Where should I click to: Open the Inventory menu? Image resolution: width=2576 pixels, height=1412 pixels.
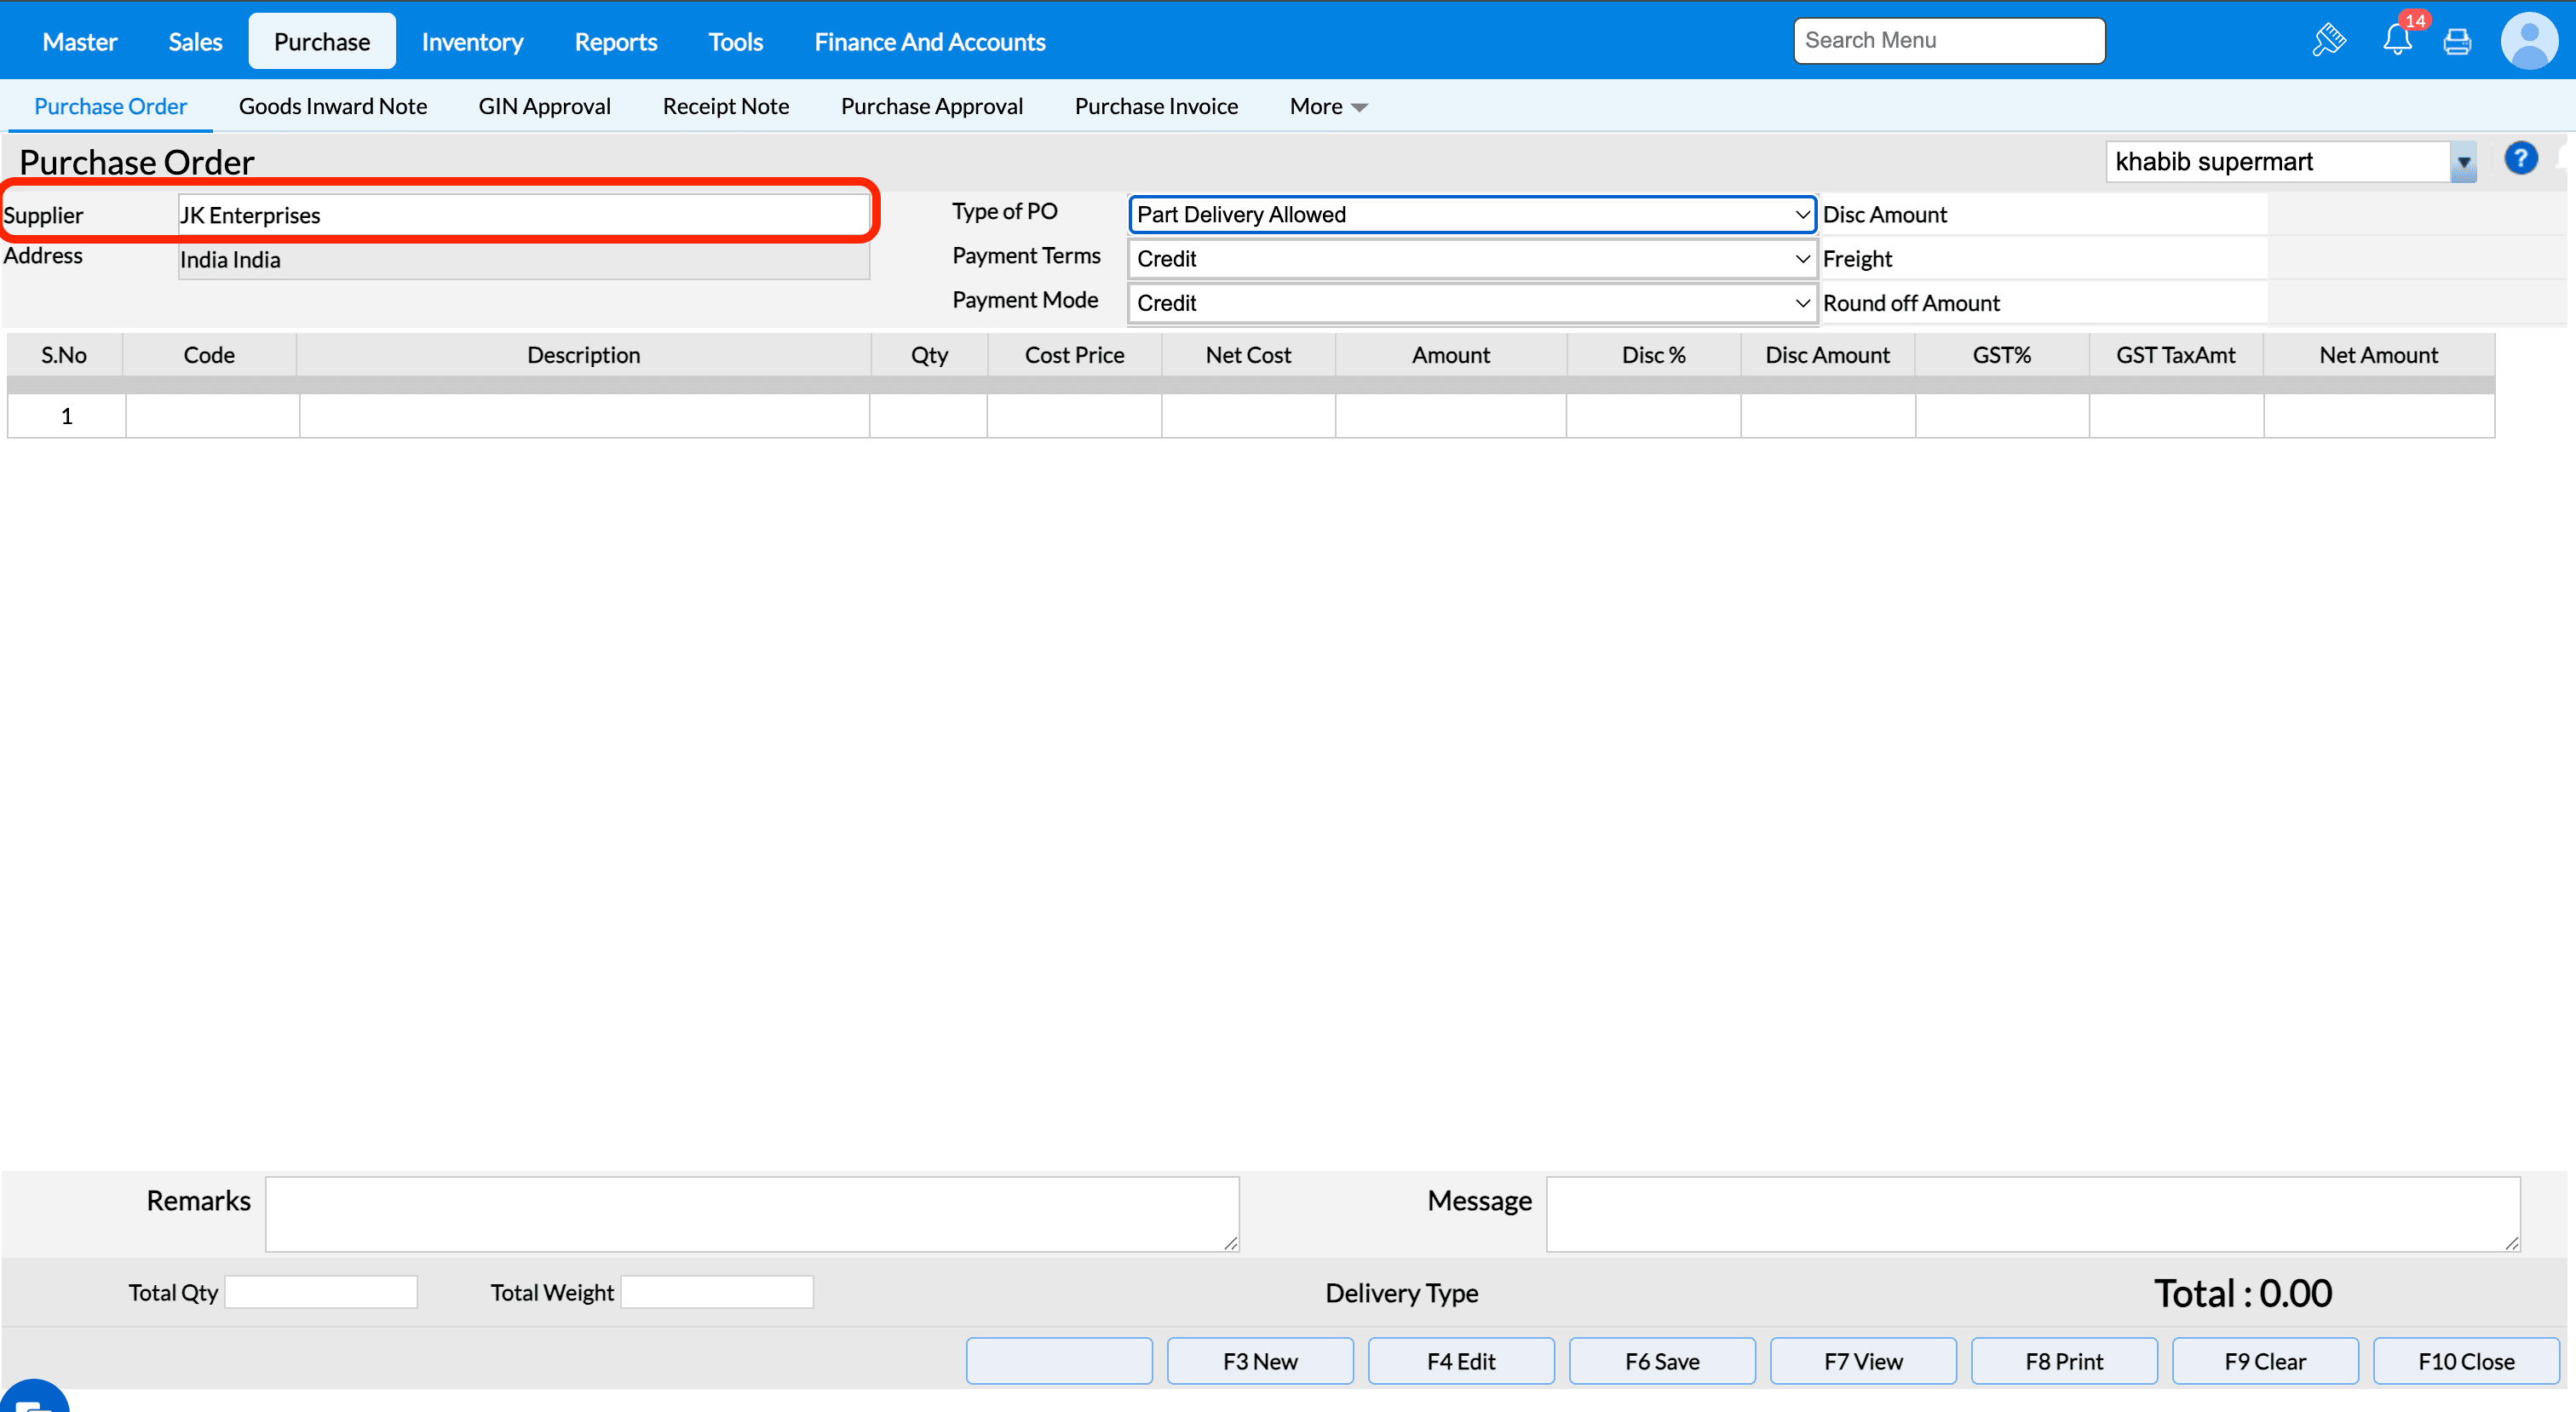click(472, 42)
